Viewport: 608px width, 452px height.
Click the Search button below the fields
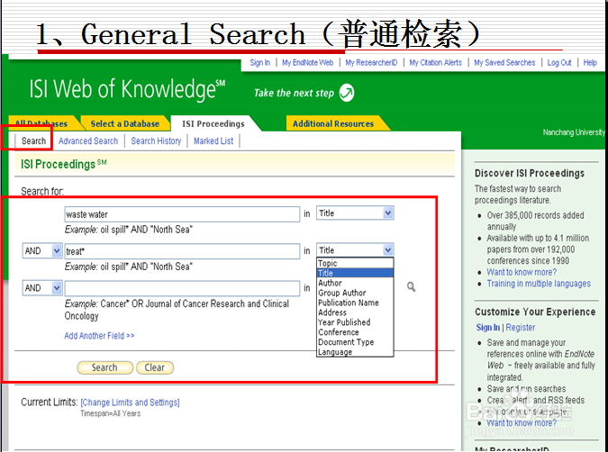pos(104,367)
